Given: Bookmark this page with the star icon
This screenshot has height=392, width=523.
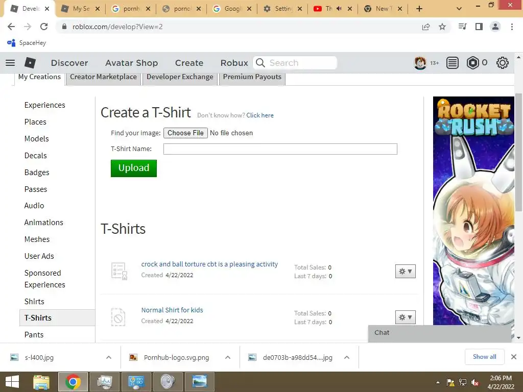Looking at the screenshot, I should [x=442, y=27].
